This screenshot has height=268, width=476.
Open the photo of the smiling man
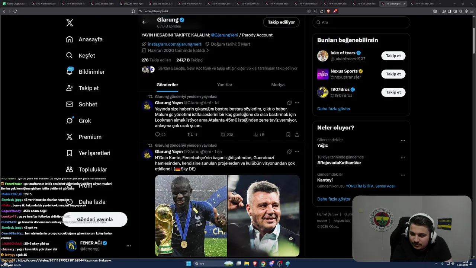tap(264, 216)
